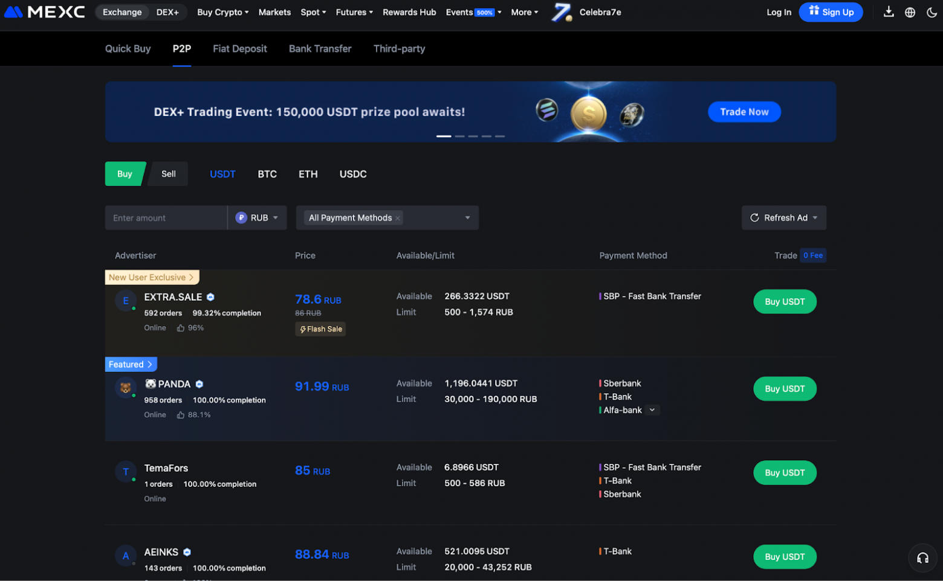Screen dimensions: 943x581
Task: Open the Futures dropdown menu
Action: tap(354, 12)
